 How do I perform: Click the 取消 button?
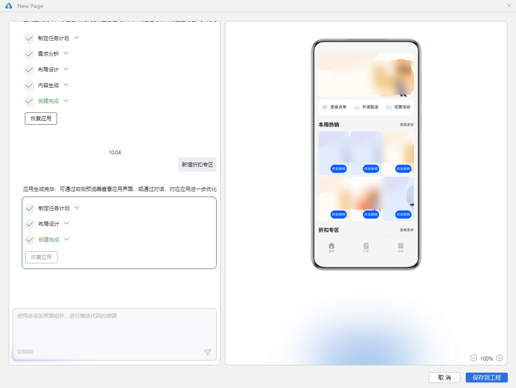point(444,378)
